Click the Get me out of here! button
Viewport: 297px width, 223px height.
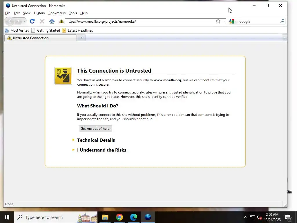point(95,129)
